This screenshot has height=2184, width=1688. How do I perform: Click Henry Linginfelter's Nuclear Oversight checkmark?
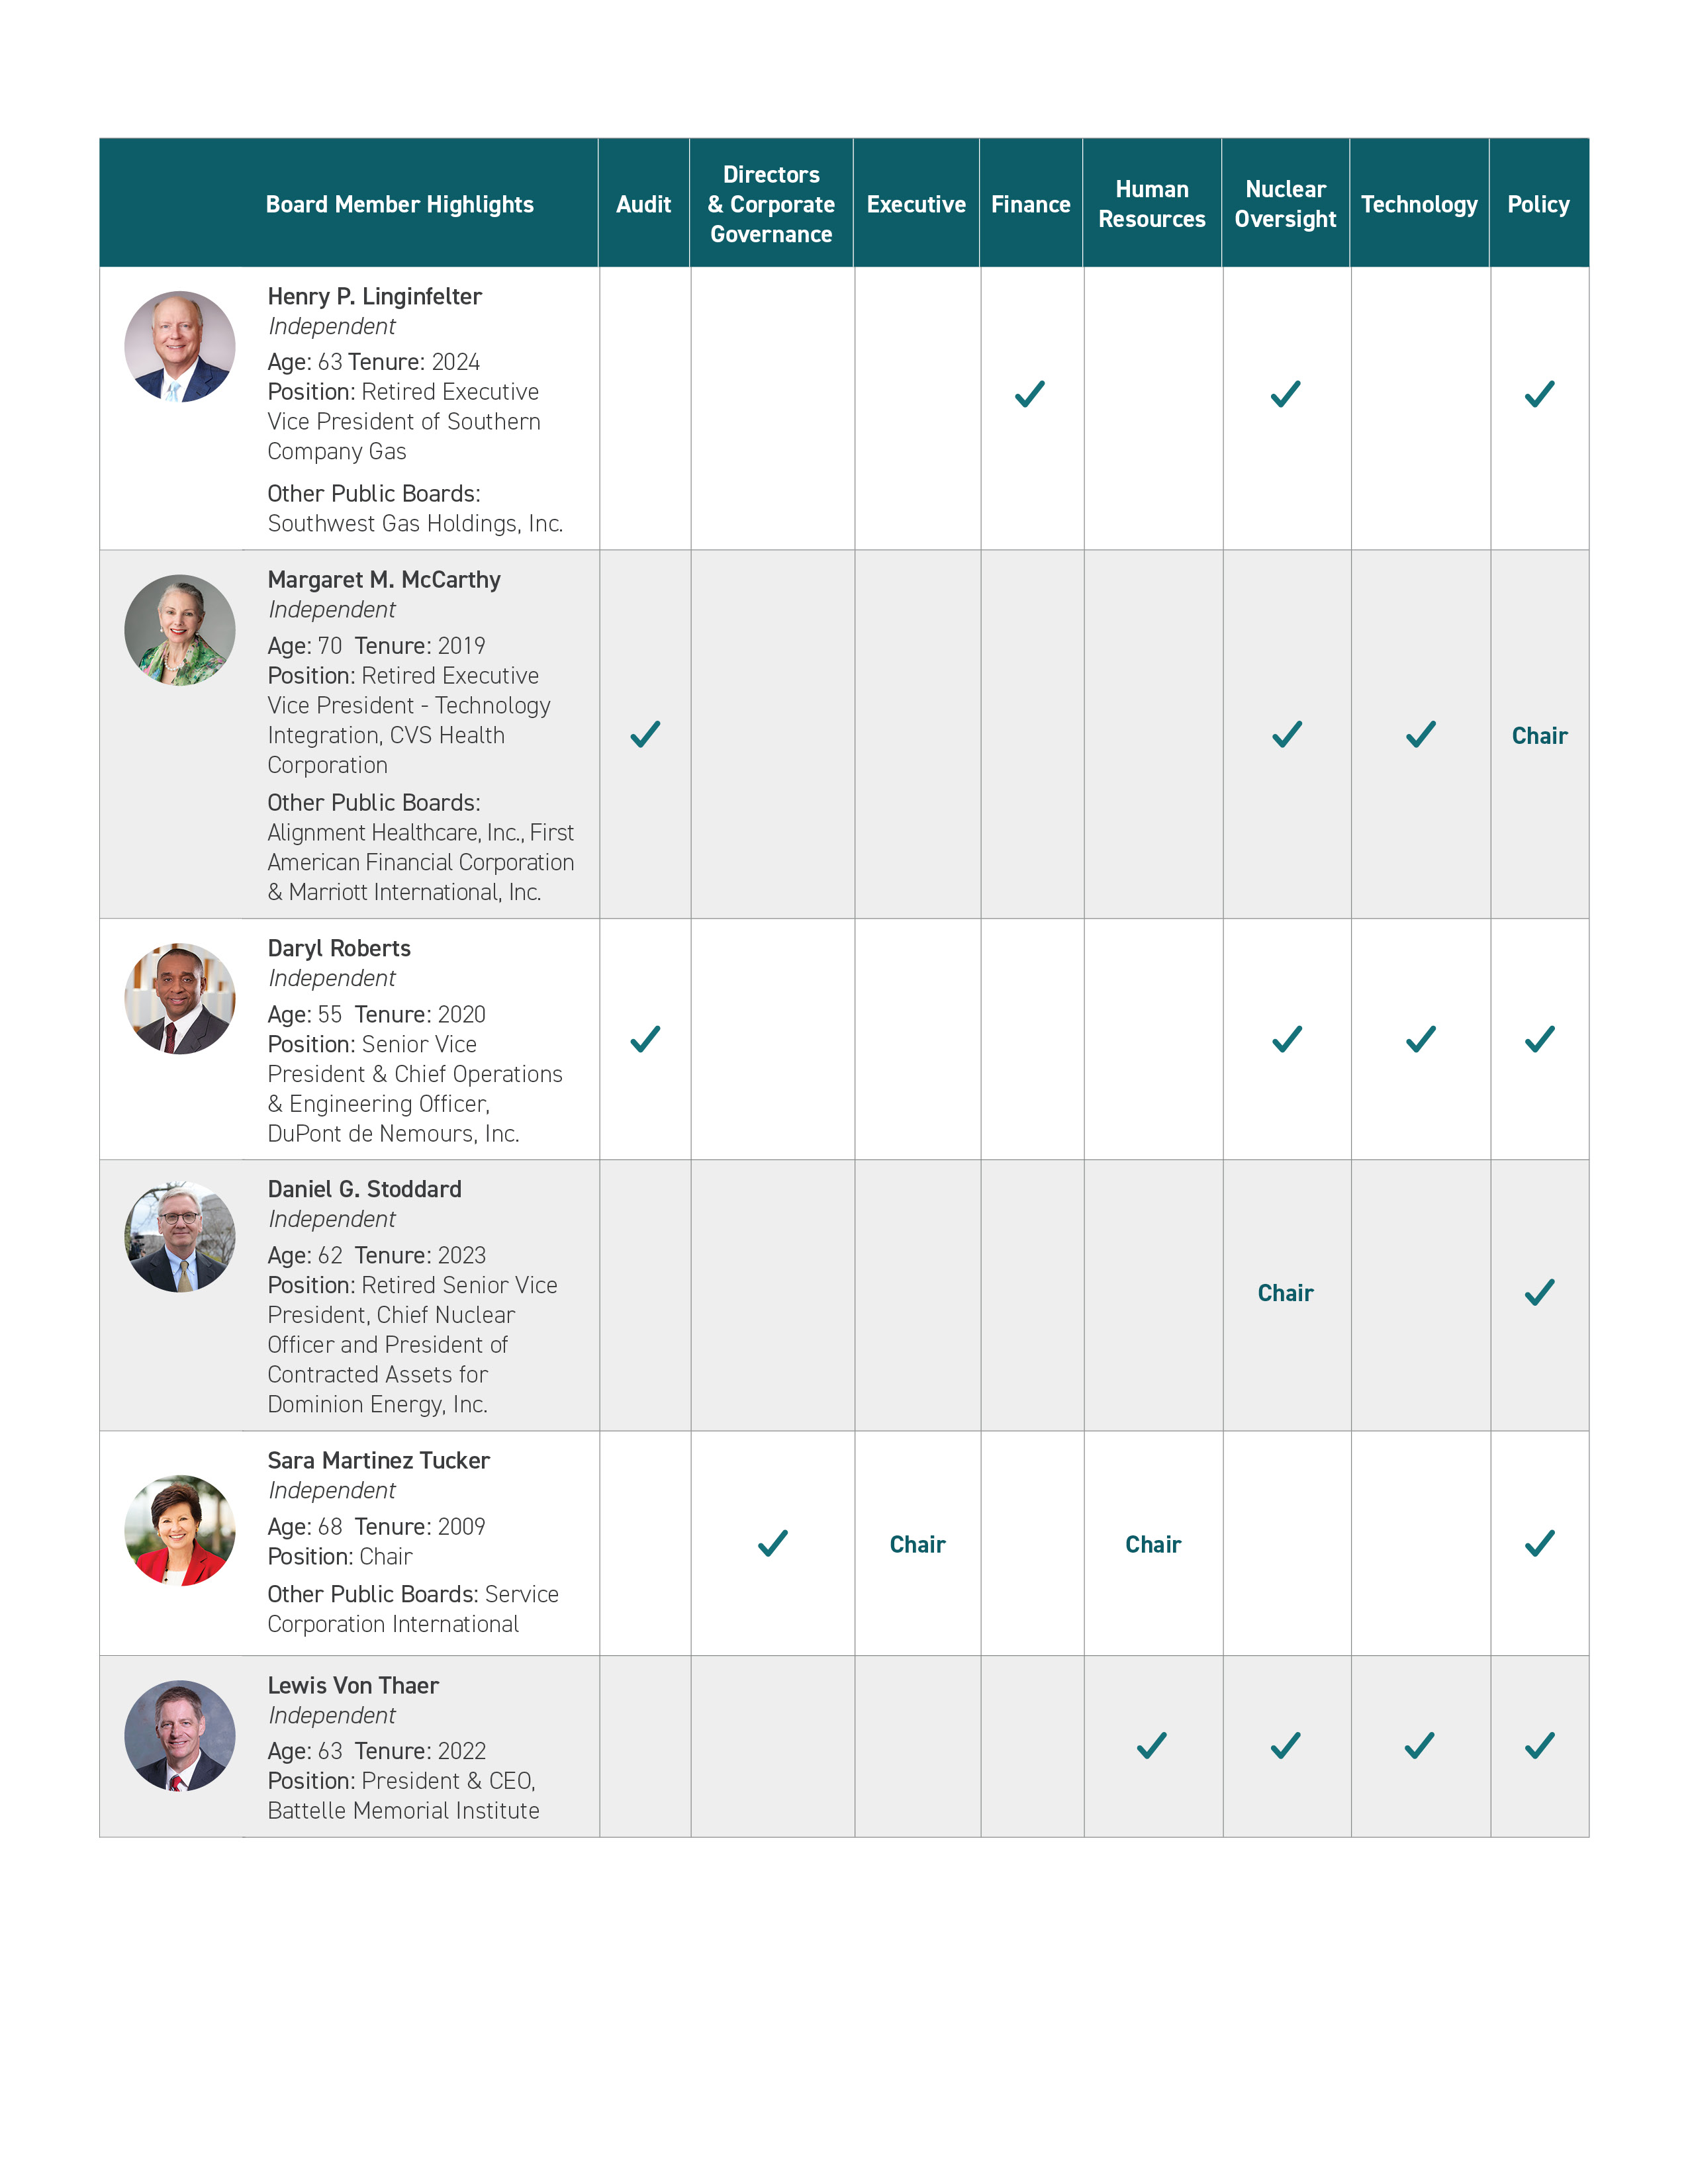coord(1286,394)
